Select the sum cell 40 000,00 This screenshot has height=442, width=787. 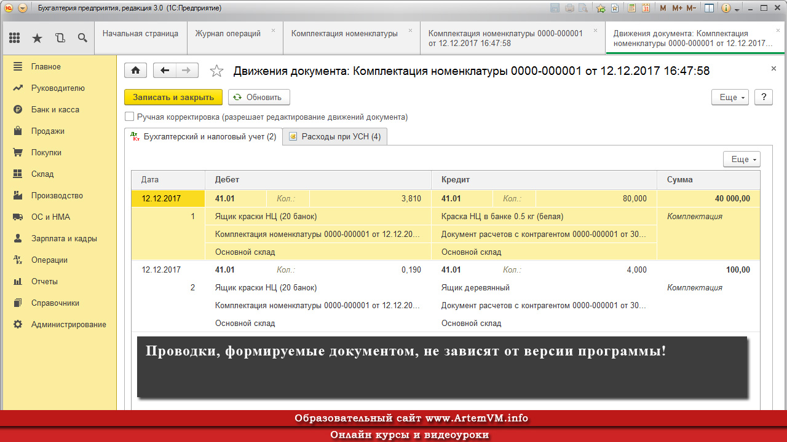(708, 198)
